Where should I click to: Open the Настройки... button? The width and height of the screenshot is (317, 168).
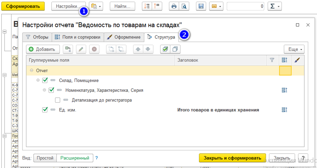point(68,6)
